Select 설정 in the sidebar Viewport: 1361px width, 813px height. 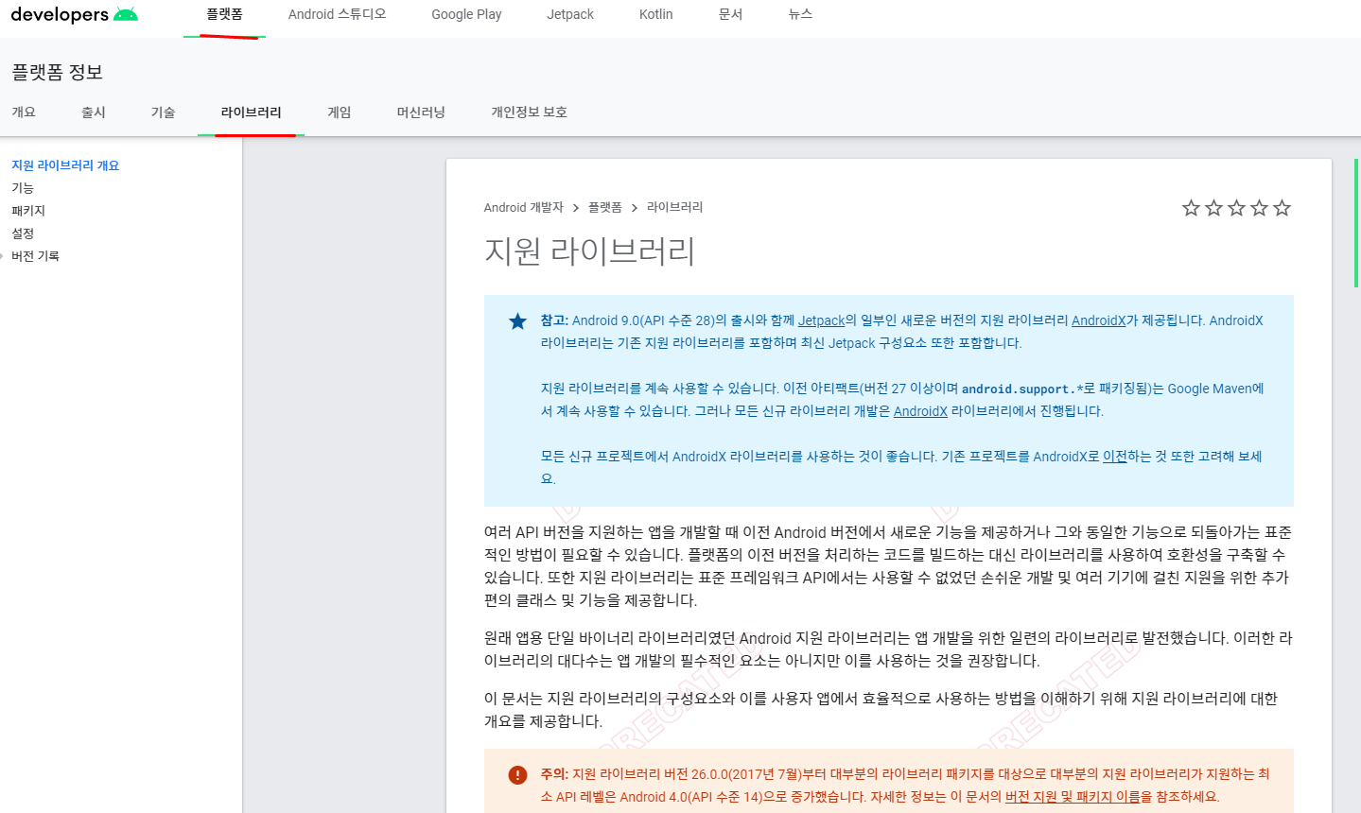[x=23, y=234]
